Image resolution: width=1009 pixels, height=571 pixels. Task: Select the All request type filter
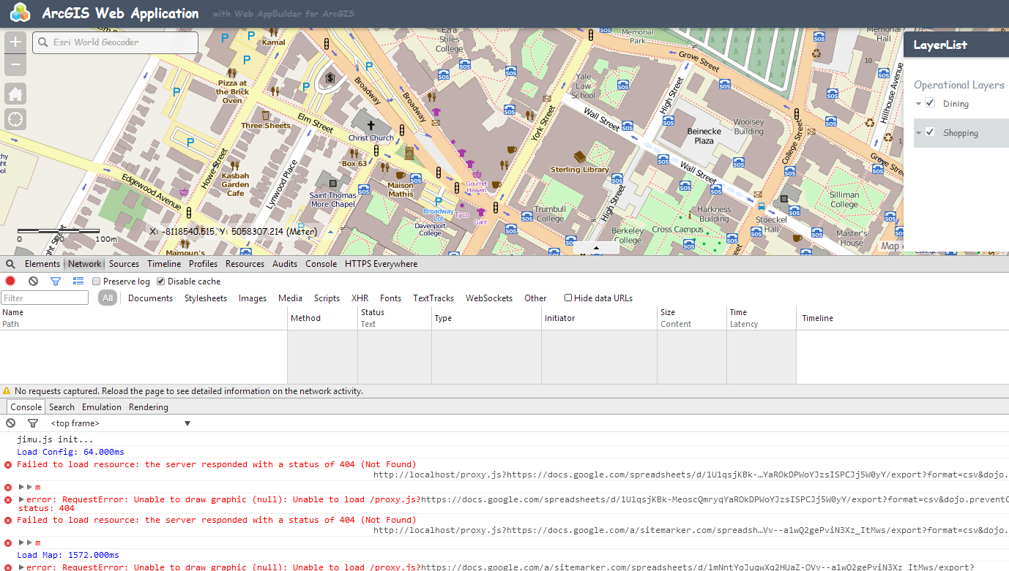coord(108,298)
